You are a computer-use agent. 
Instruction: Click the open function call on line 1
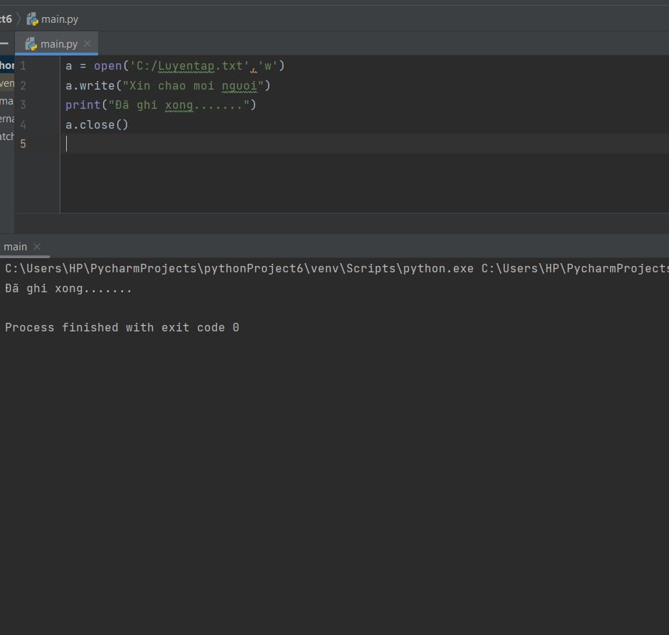pos(108,65)
